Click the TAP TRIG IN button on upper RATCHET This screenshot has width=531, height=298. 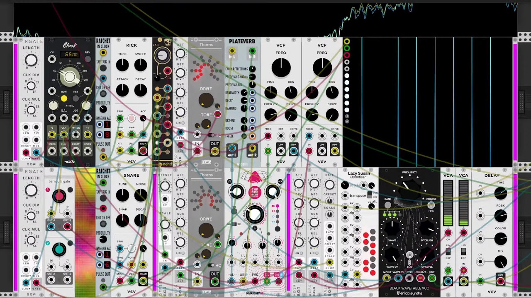(x=103, y=68)
